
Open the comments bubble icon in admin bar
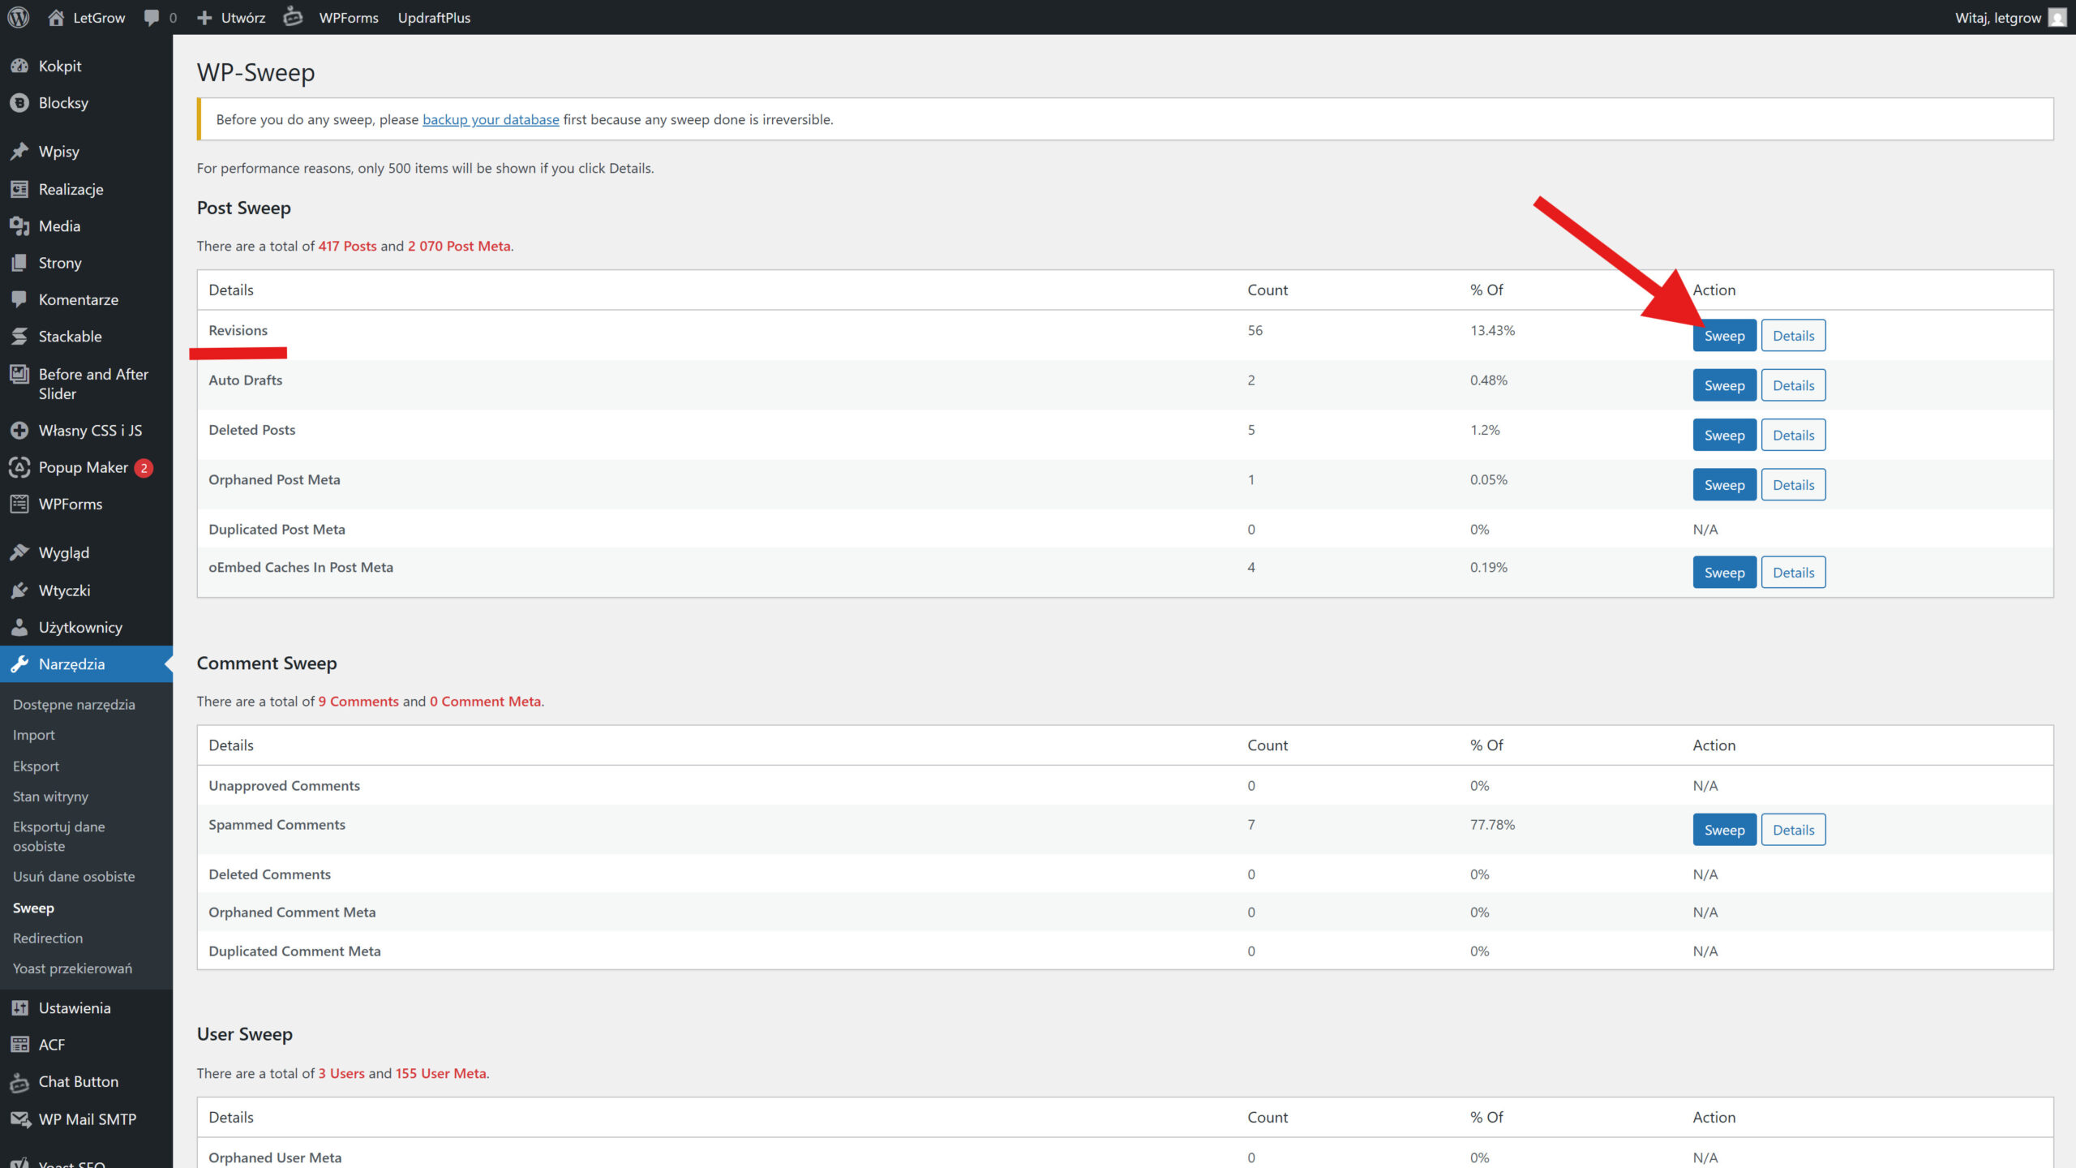(x=152, y=17)
